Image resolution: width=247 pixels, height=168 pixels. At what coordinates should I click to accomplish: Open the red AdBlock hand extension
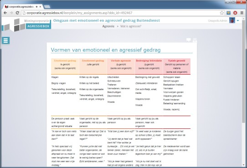235,13
